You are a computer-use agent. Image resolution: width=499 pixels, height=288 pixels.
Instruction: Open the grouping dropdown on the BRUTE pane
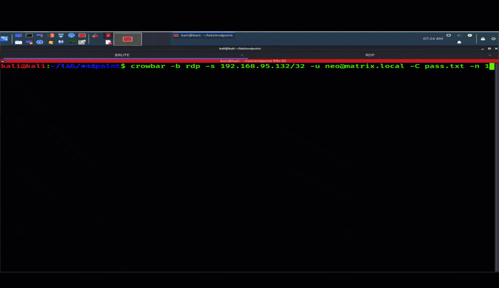click(242, 55)
